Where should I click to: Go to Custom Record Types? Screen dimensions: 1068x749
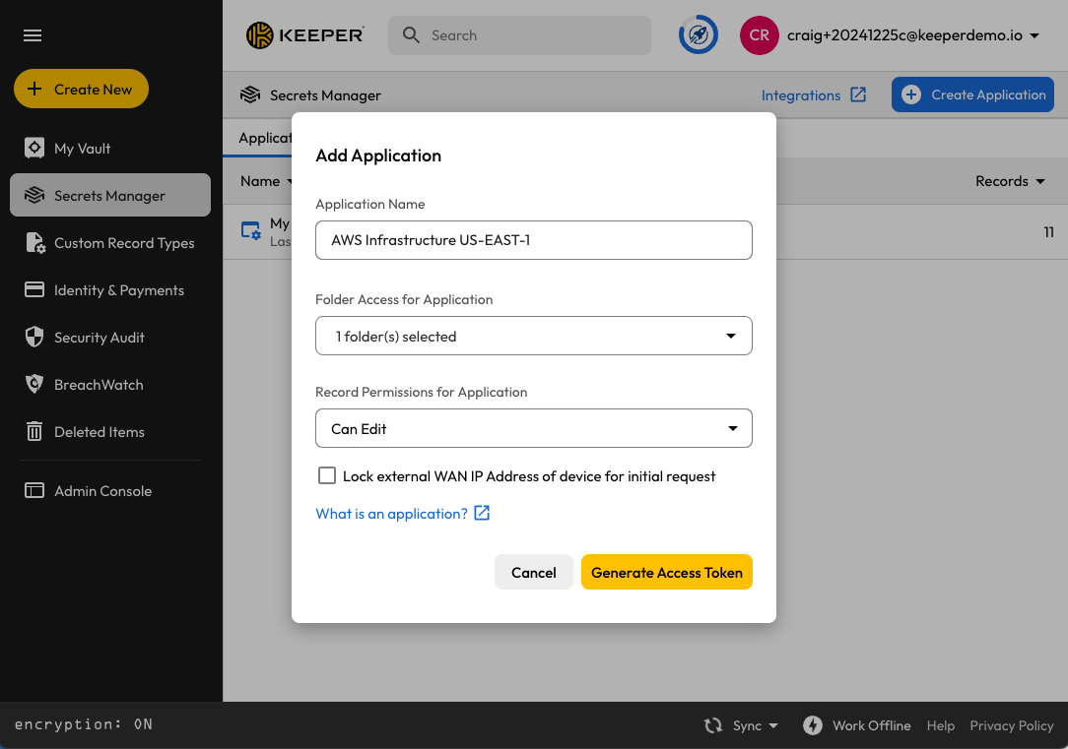click(123, 243)
